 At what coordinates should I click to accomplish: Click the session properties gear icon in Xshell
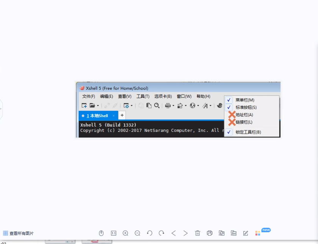(x=126, y=106)
